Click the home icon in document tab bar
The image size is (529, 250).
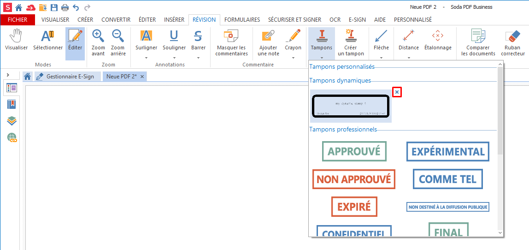click(28, 77)
